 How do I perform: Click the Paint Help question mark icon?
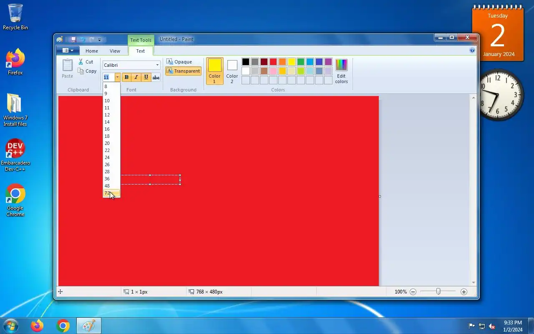(472, 50)
